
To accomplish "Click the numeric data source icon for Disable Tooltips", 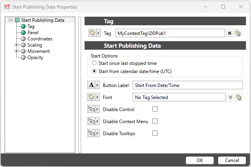I will pyautogui.click(x=92, y=134).
